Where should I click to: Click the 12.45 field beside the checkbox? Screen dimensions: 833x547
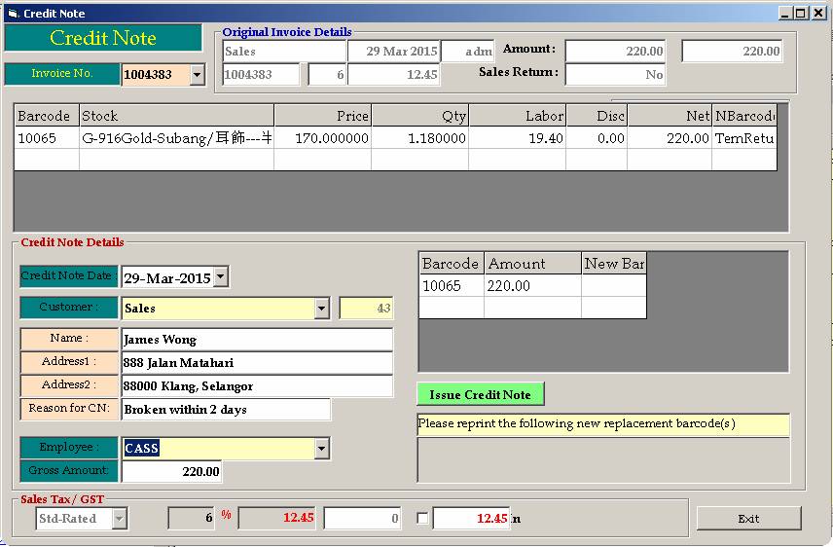[471, 518]
